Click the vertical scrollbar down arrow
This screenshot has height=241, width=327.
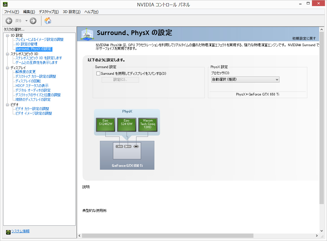pyautogui.click(x=321, y=231)
